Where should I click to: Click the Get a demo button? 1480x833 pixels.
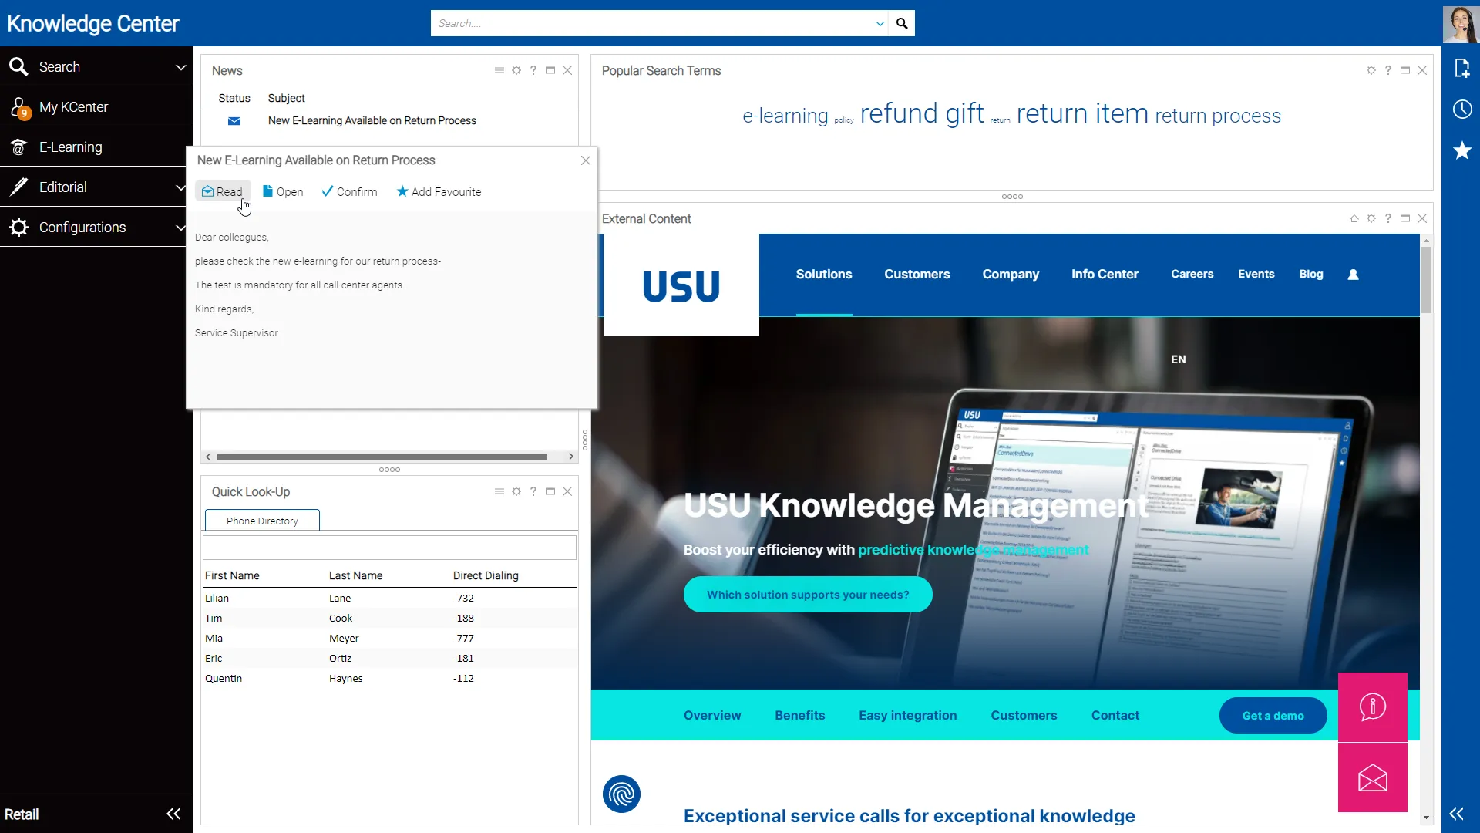coord(1272,715)
